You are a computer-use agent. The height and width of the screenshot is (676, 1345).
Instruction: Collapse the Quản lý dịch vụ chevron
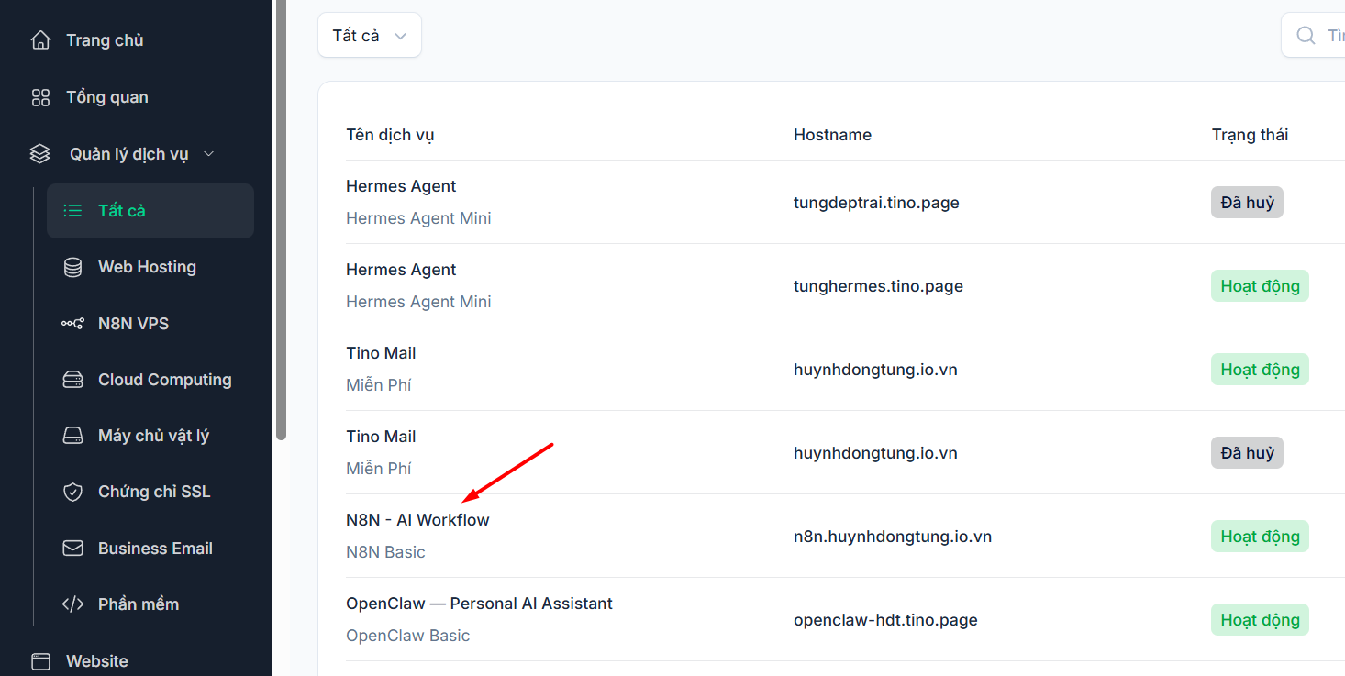click(208, 154)
